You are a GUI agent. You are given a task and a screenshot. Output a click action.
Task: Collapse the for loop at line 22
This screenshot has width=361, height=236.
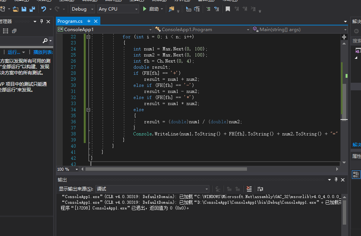(88, 37)
